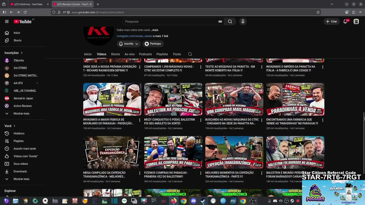Open browser tab list dropdown arrow
Image resolution: width=365 pixels, height=205 pixels.
pos(332,4)
